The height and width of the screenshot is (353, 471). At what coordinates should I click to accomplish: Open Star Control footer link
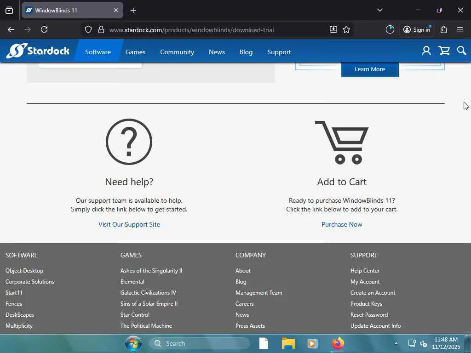135,314
